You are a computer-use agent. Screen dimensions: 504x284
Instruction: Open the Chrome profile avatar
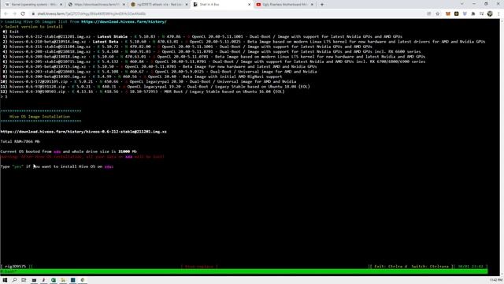pyautogui.click(x=490, y=14)
